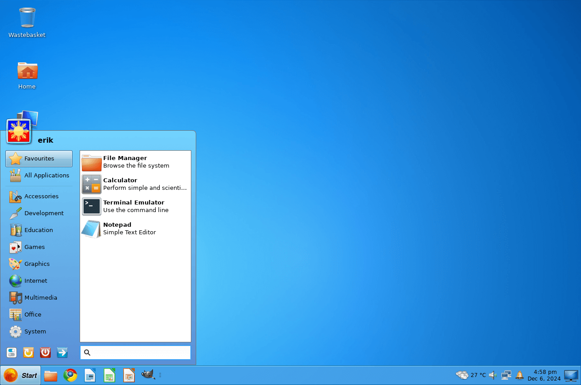This screenshot has width=581, height=385.
Task: Click the erik username label
Action: [x=45, y=140]
